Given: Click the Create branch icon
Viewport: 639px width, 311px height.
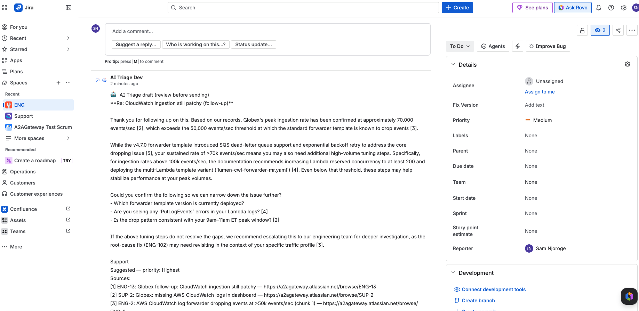Looking at the screenshot, I should click(457, 301).
